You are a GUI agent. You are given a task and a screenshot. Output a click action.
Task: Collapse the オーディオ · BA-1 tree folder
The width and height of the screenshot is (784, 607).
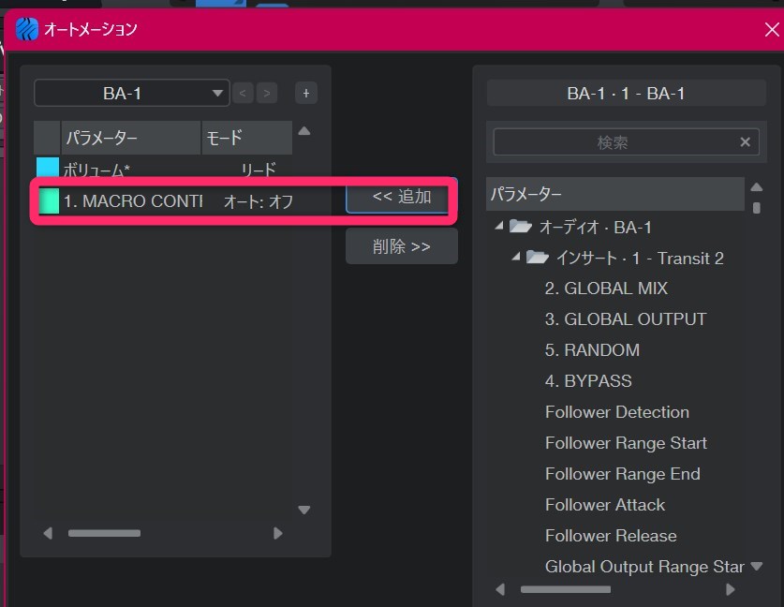click(499, 227)
